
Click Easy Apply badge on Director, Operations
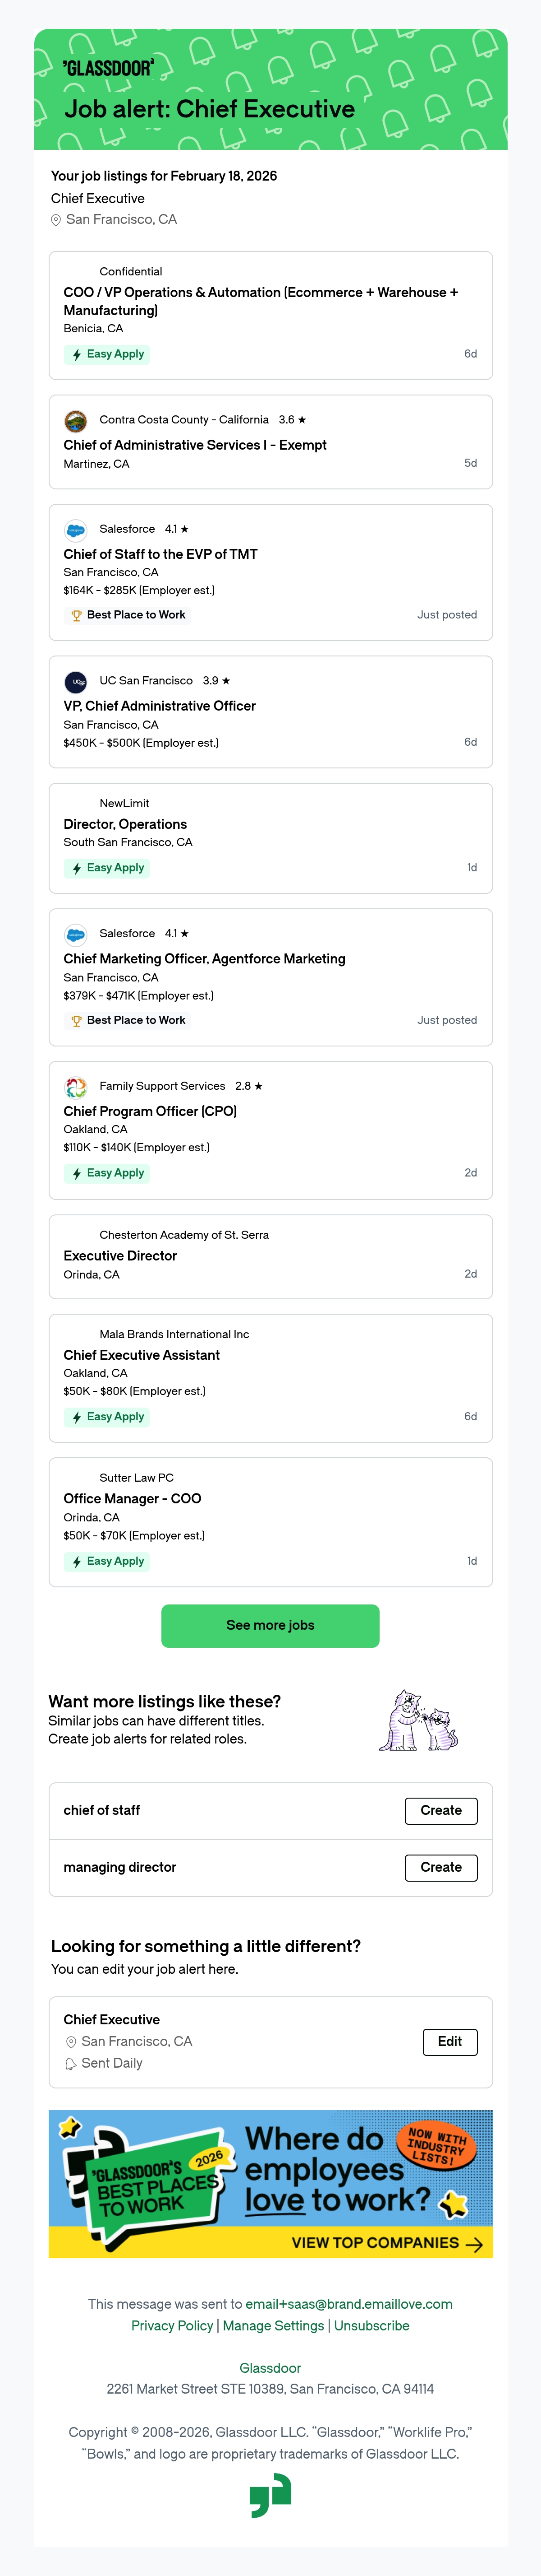pyautogui.click(x=107, y=868)
